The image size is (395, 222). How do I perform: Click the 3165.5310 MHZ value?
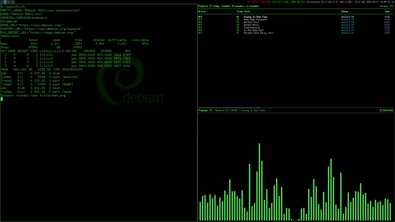tap(122, 62)
